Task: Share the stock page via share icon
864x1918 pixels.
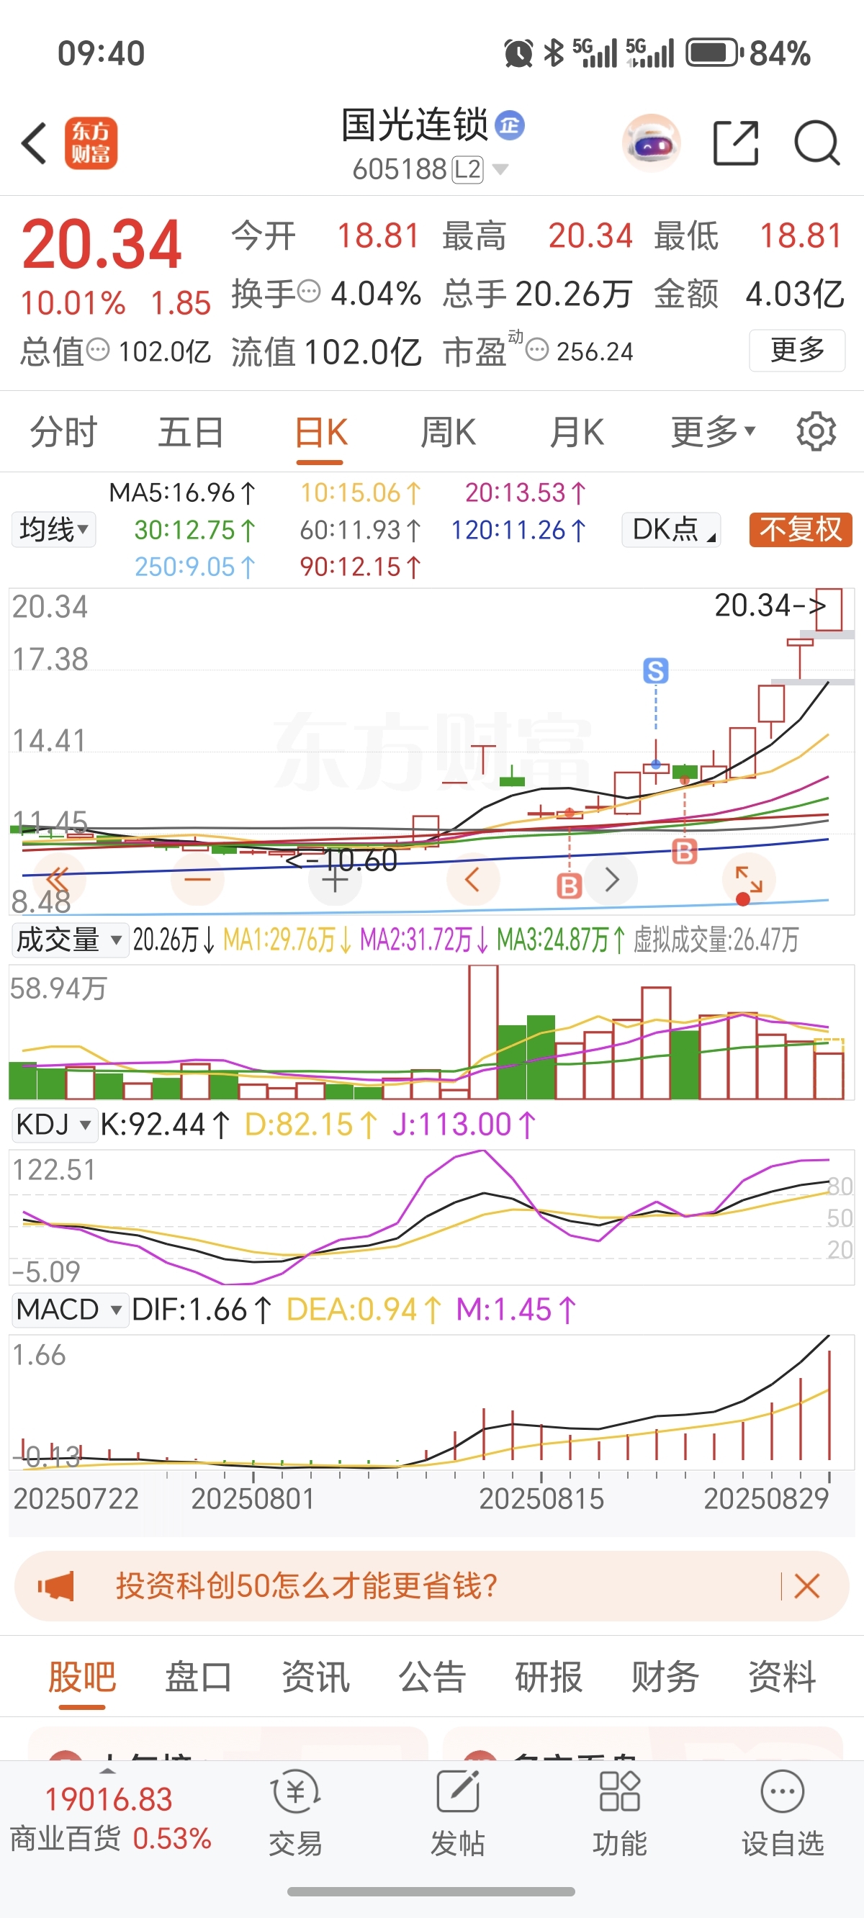Action: [736, 143]
